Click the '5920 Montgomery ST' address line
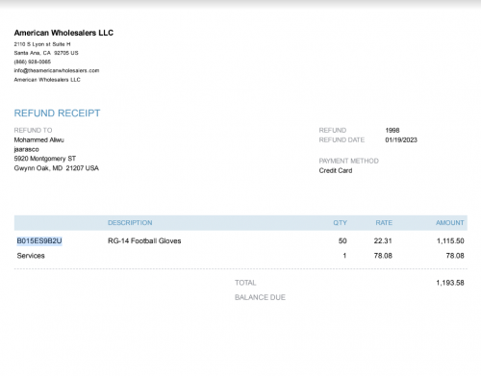This screenshot has width=481, height=376. click(45, 159)
